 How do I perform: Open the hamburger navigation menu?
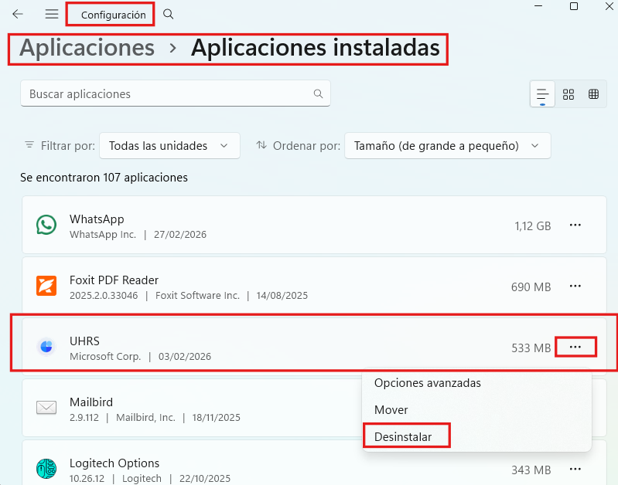[52, 14]
